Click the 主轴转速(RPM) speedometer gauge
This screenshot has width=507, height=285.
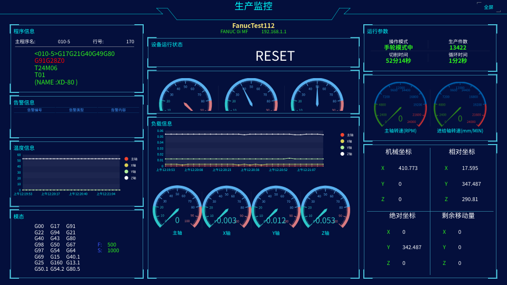click(400, 106)
